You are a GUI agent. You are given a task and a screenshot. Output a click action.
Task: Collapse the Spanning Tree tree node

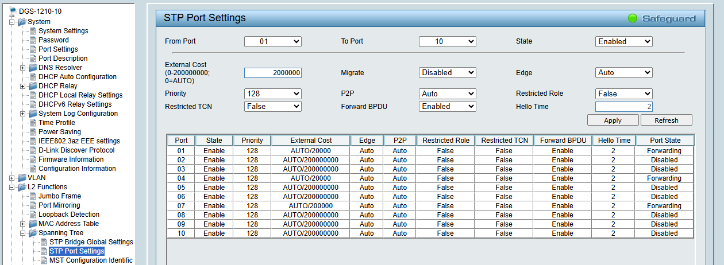(23, 233)
